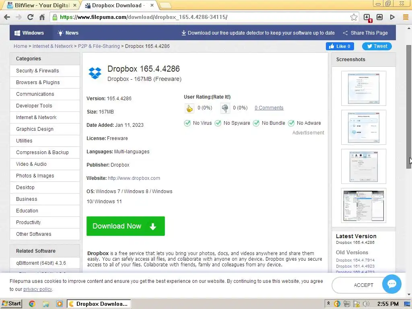Click ACCEPT on the cookie banner
Viewport: 412px width, 309px height.
363,285
